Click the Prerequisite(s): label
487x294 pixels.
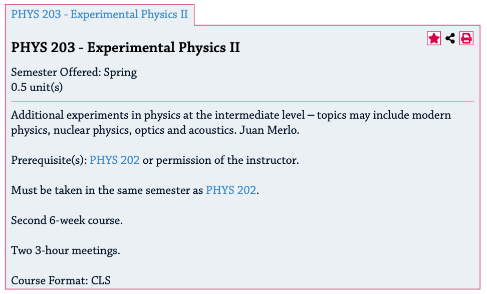pyautogui.click(x=49, y=160)
